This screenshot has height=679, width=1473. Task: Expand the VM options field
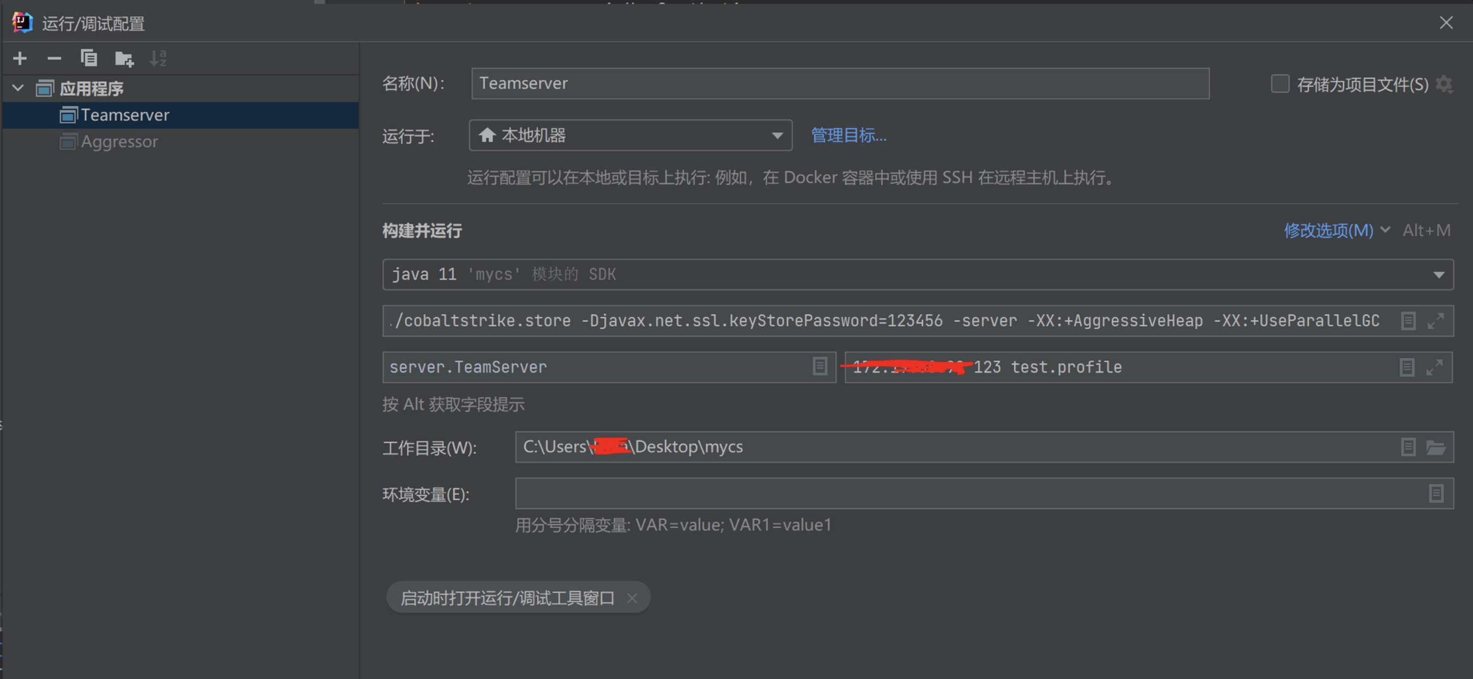1435,321
